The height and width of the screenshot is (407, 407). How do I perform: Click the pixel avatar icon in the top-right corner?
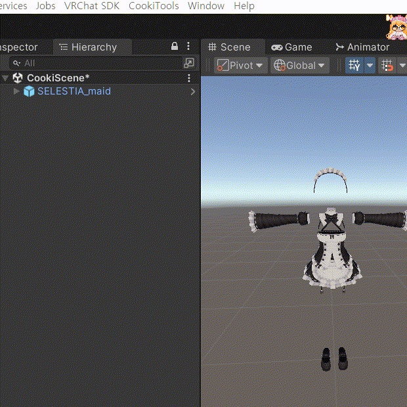[396, 28]
